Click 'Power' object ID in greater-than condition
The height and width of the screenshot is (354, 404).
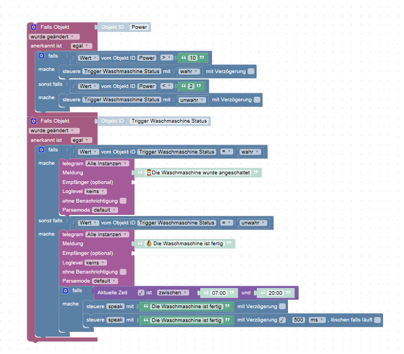[x=147, y=58]
